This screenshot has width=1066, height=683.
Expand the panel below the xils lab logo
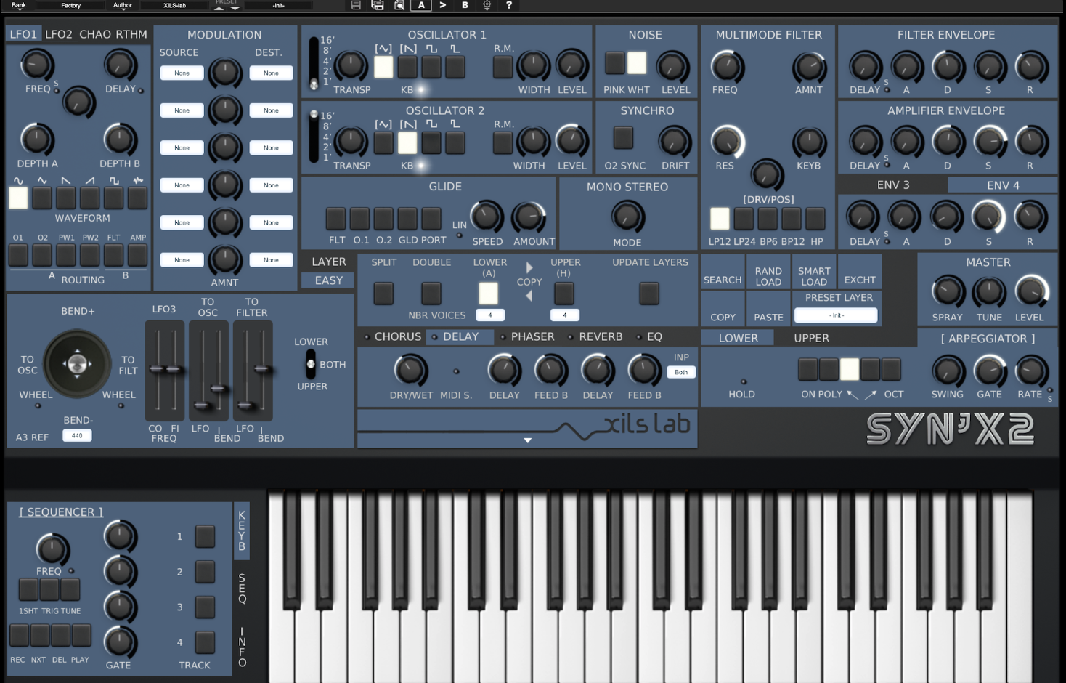[x=528, y=440]
